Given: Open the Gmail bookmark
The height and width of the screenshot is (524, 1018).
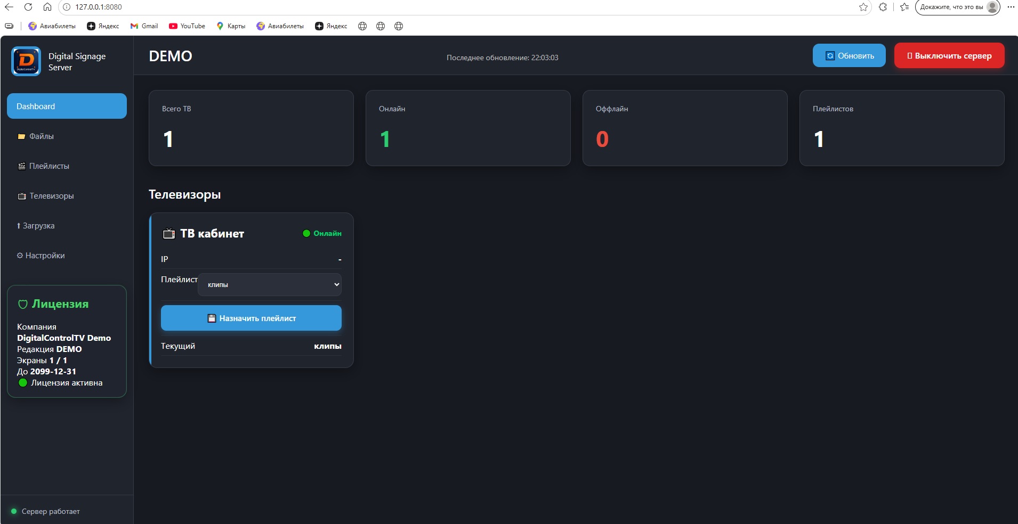Looking at the screenshot, I should tap(144, 26).
